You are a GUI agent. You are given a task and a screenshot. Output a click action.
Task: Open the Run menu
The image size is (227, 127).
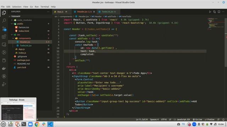(37, 7)
